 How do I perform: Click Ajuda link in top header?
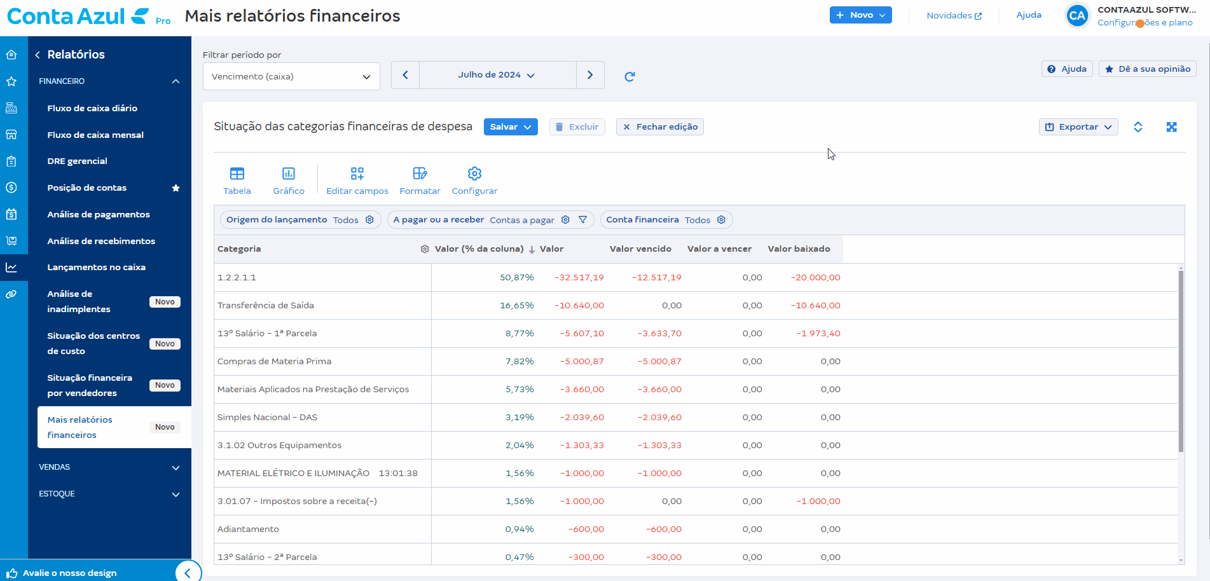tap(1029, 15)
